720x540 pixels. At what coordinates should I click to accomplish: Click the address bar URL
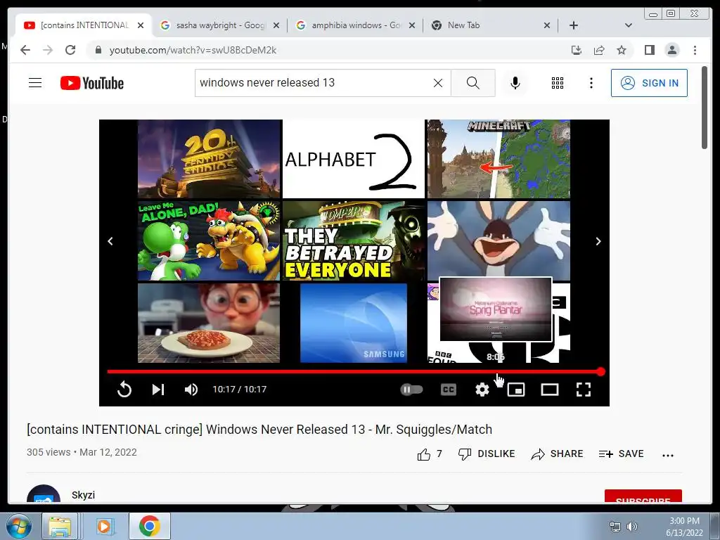click(193, 50)
